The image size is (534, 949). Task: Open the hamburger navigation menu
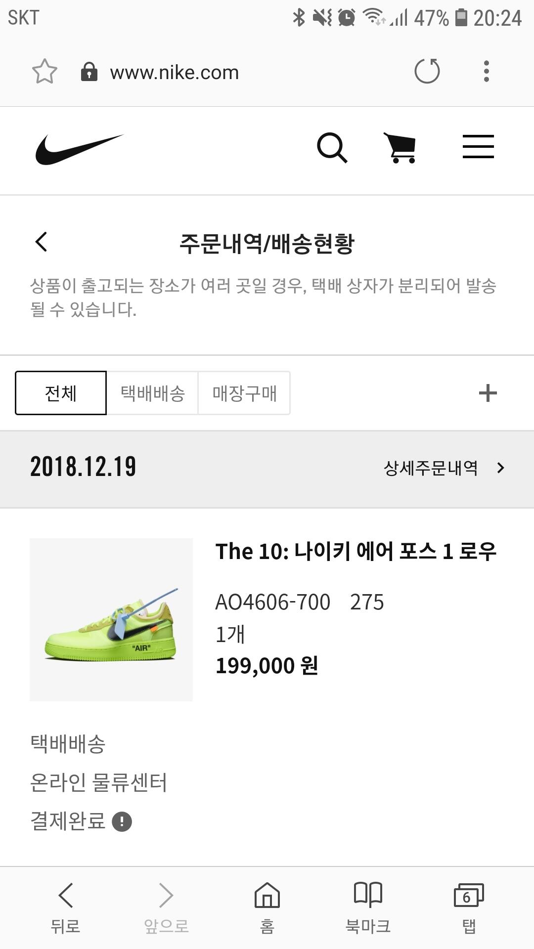coord(478,147)
